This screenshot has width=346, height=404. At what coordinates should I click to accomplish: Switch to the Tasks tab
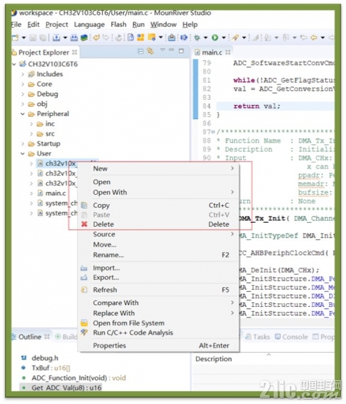click(258, 337)
